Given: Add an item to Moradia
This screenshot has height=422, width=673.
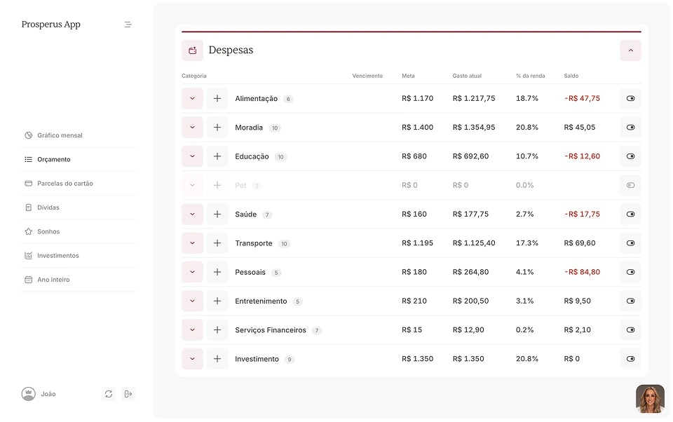Looking at the screenshot, I should click(x=217, y=128).
